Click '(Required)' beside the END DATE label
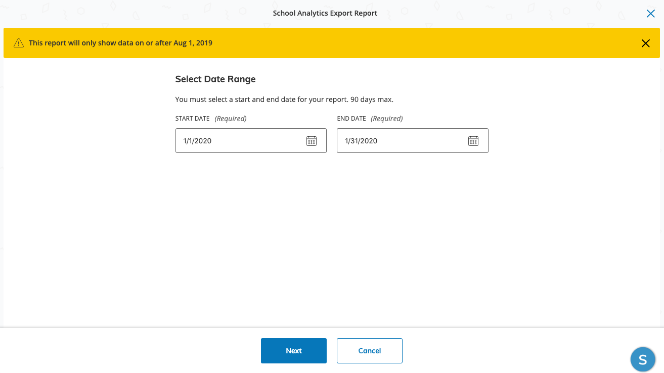This screenshot has height=373, width=664. click(x=387, y=119)
